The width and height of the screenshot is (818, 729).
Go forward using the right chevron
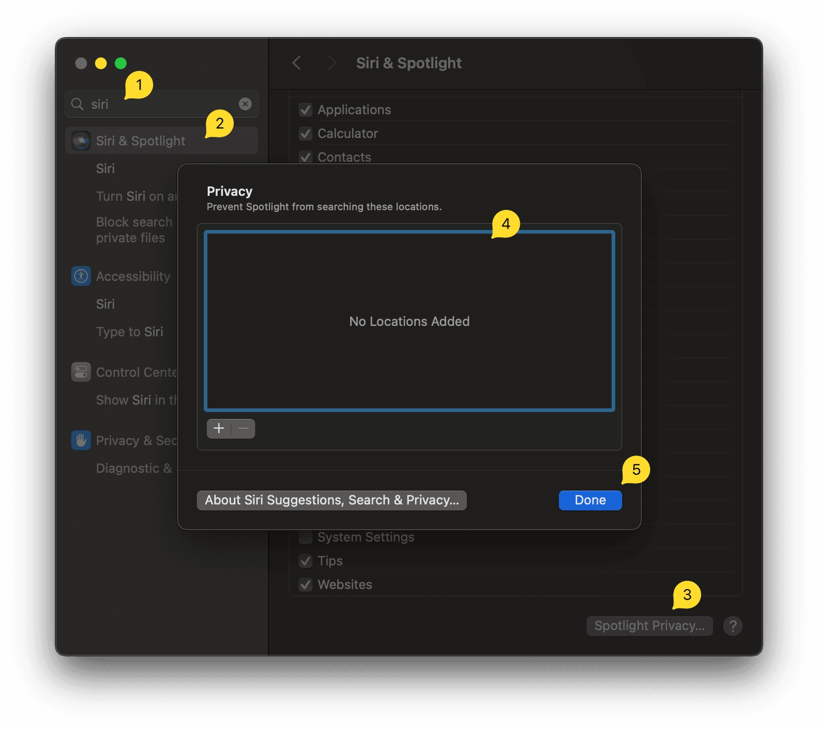click(332, 63)
